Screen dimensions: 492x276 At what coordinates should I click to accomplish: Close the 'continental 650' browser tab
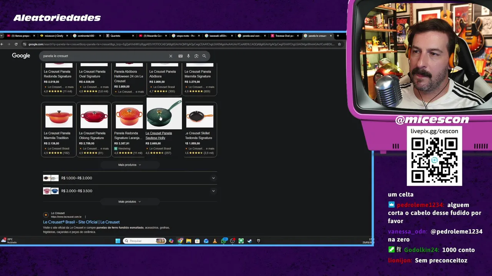coord(100,36)
